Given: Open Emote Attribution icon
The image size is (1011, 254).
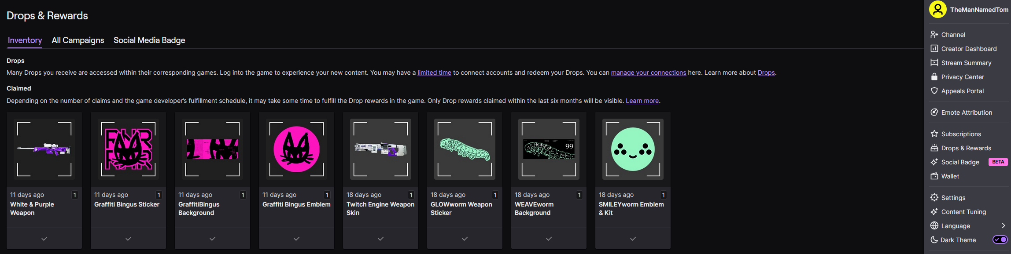Looking at the screenshot, I should 934,112.
